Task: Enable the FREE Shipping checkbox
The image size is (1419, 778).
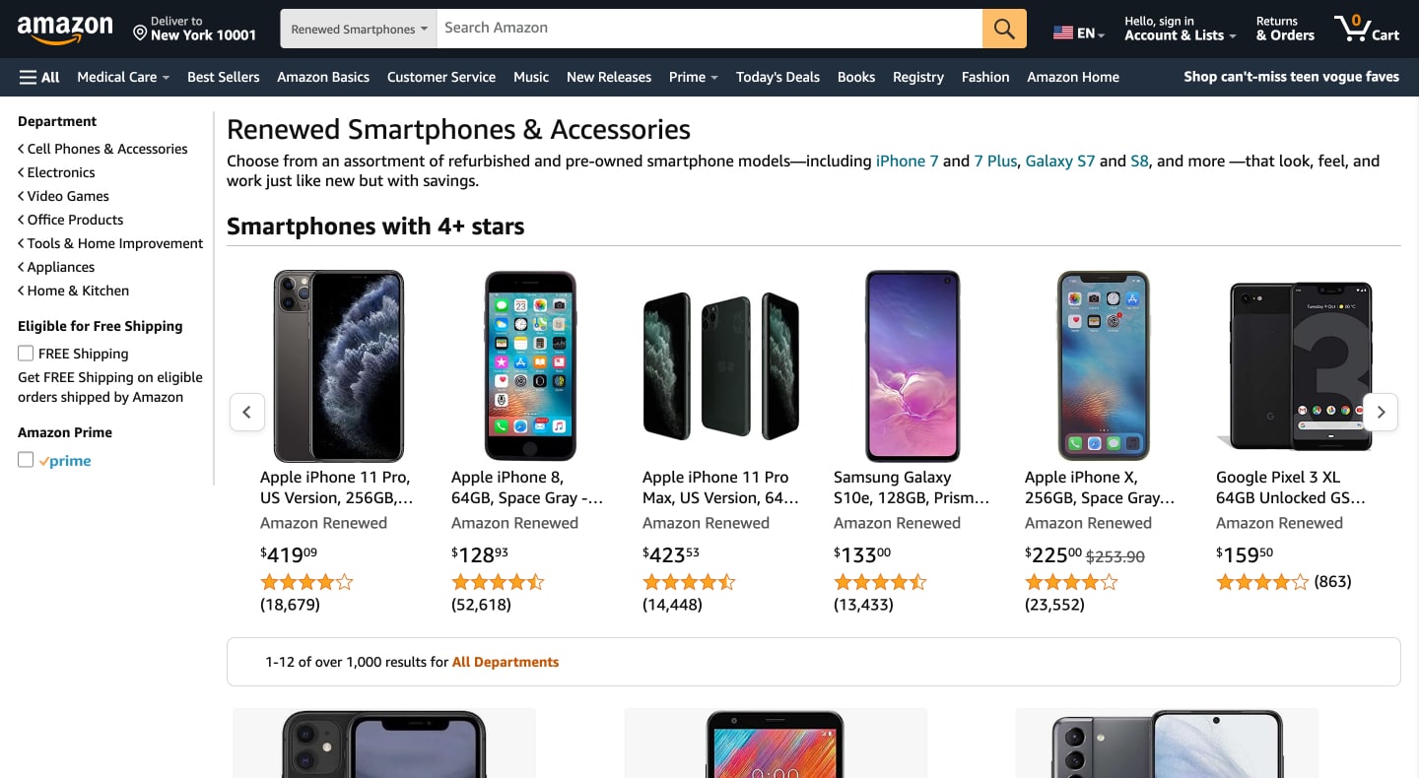Action: [x=26, y=354]
